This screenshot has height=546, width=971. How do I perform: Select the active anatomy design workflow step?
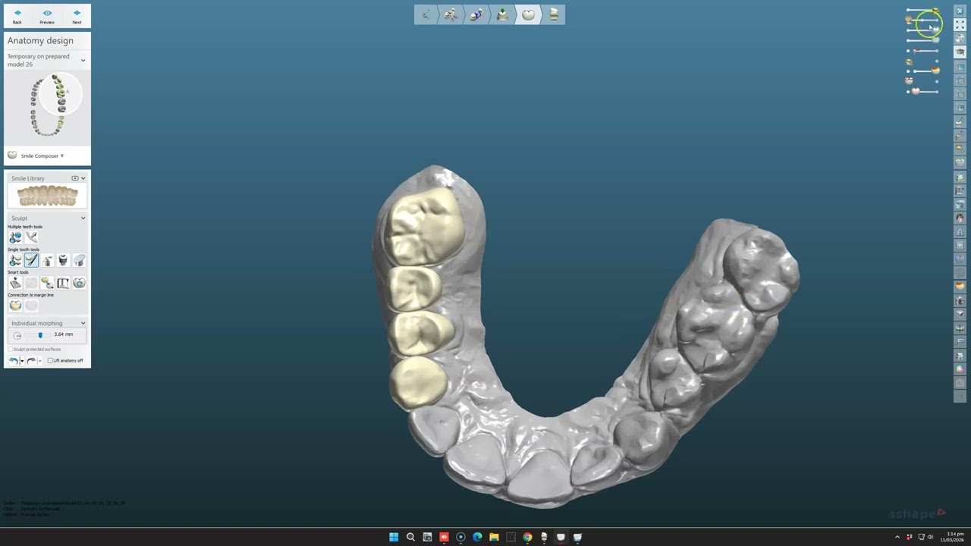click(x=528, y=14)
